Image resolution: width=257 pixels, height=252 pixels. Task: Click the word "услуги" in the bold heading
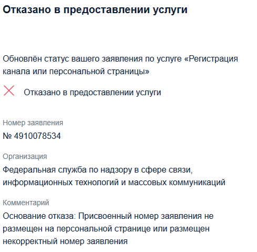170,10
